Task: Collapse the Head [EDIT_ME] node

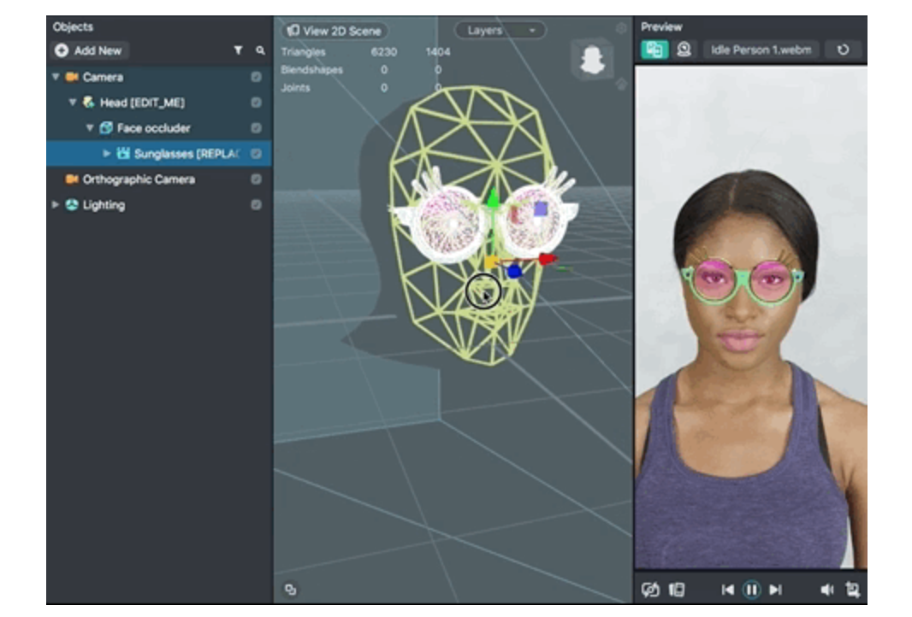Action: [73, 103]
